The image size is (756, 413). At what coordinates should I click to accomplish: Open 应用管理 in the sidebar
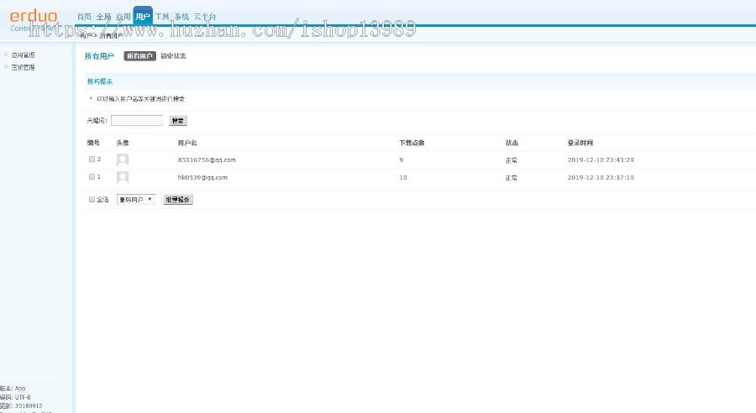(x=24, y=55)
